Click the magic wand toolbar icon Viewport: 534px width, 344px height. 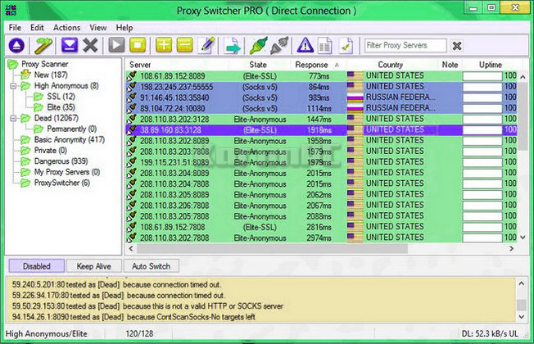click(43, 45)
